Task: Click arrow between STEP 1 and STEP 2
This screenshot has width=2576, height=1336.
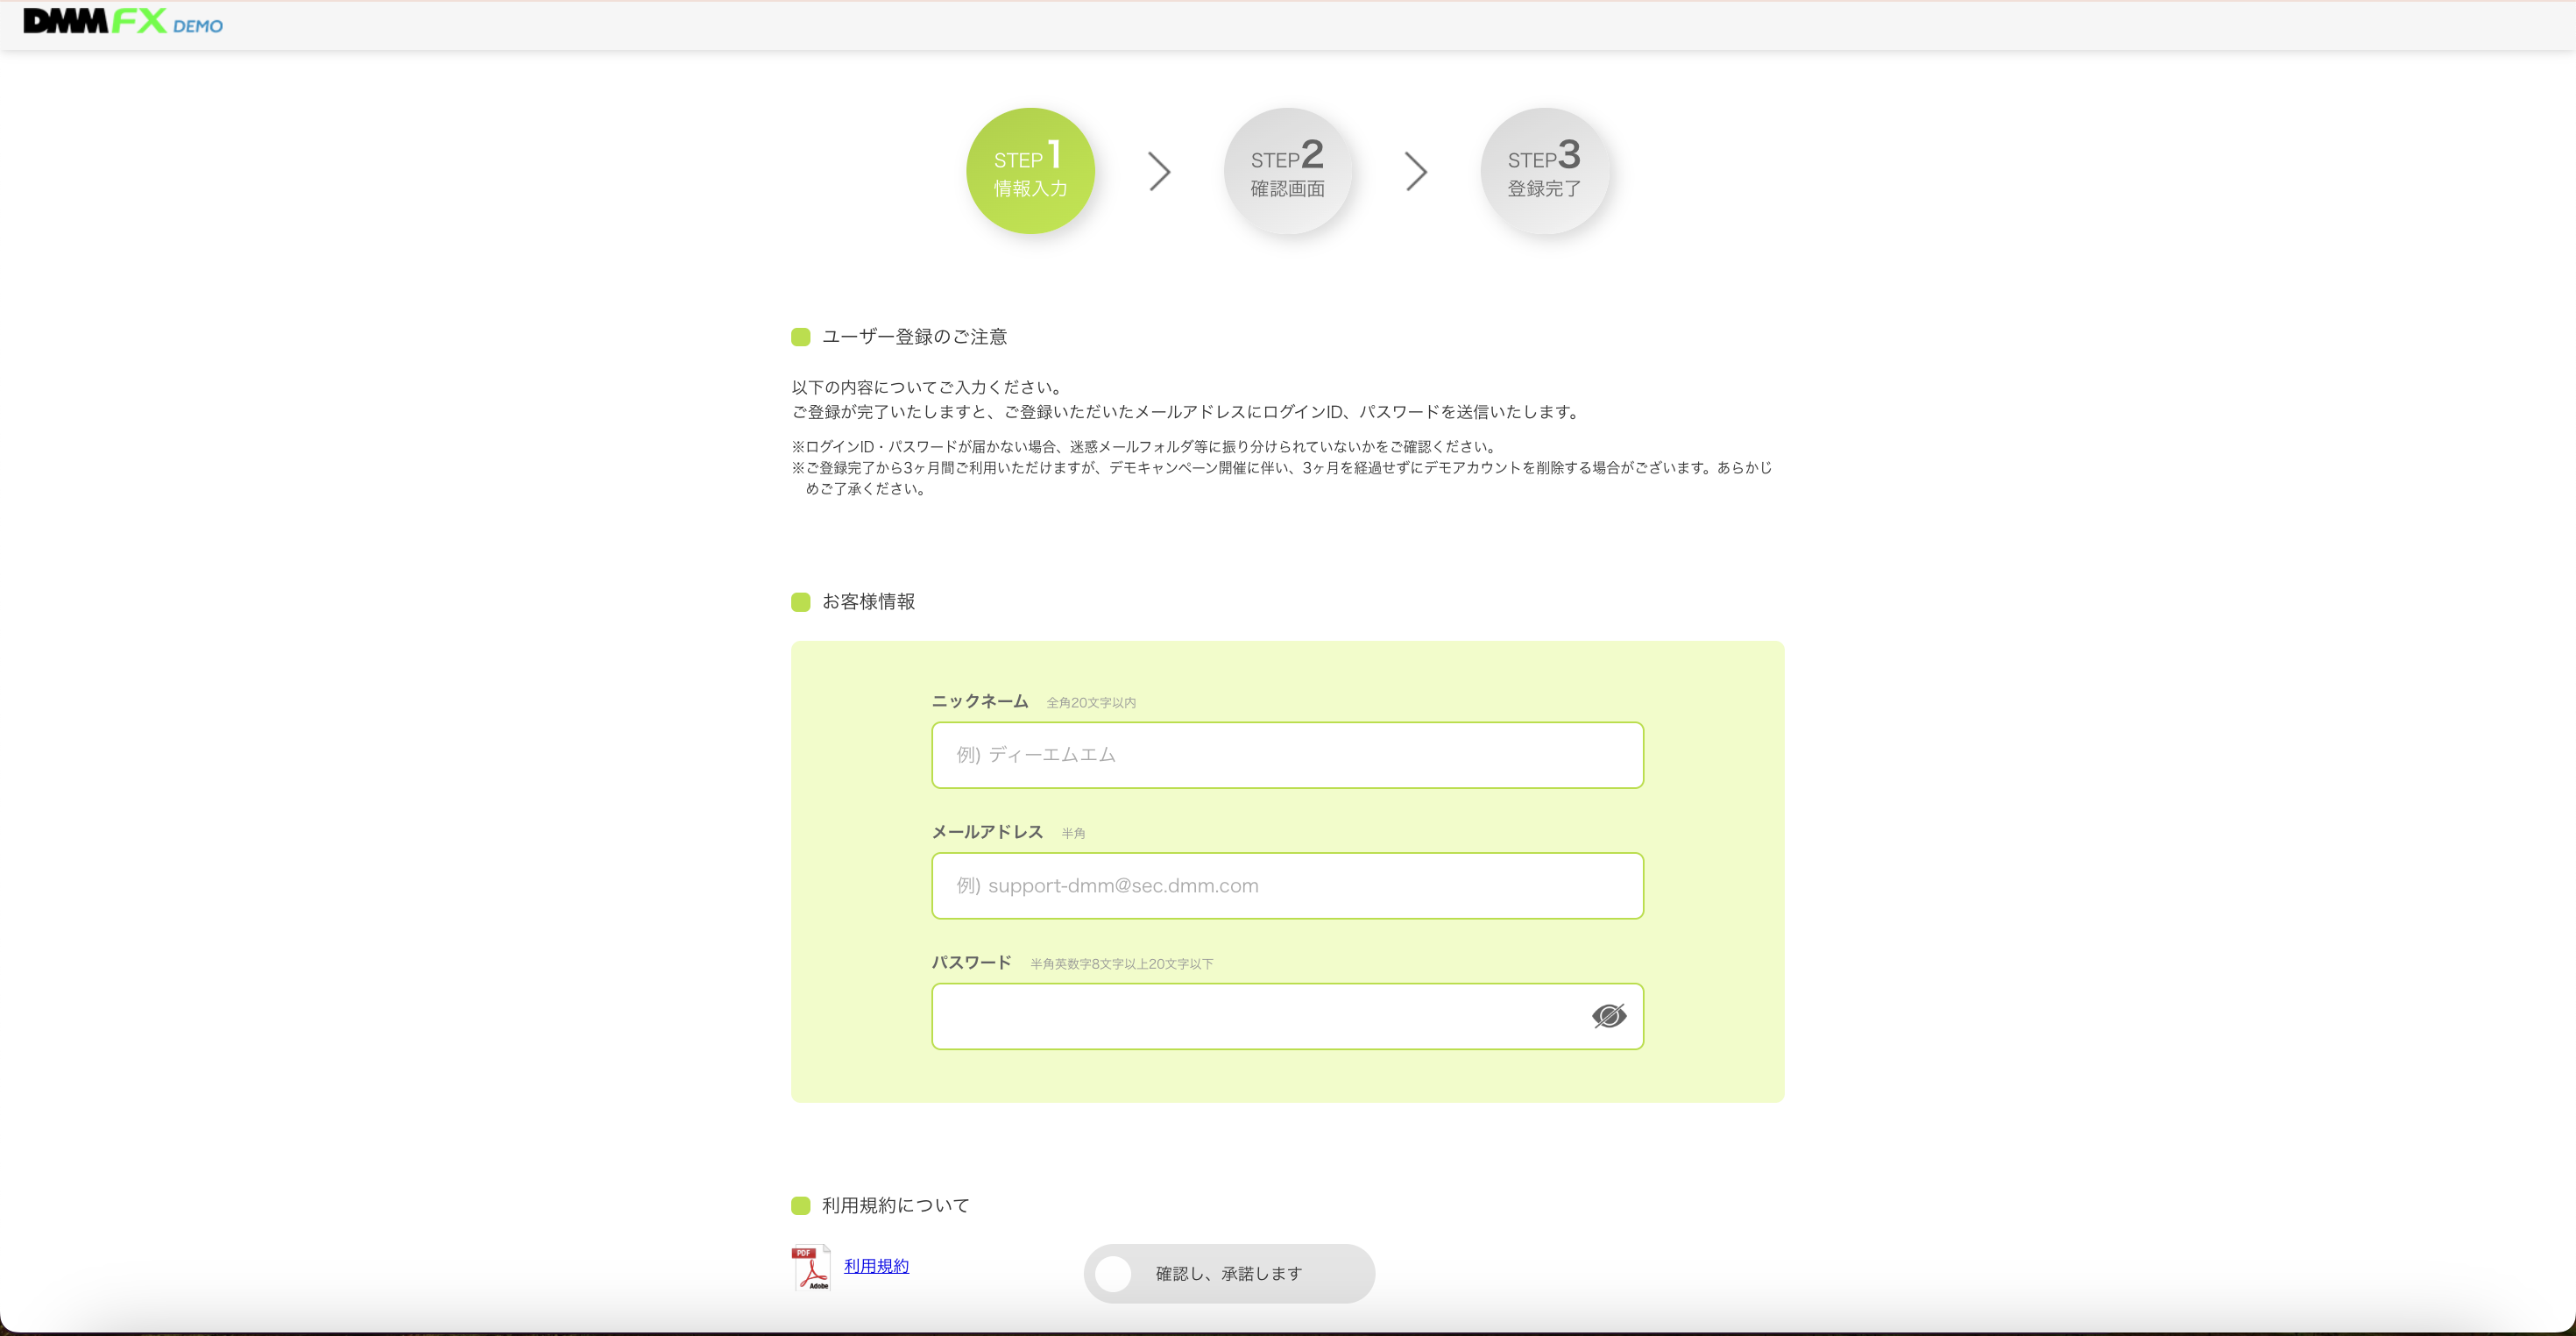Action: pyautogui.click(x=1159, y=171)
